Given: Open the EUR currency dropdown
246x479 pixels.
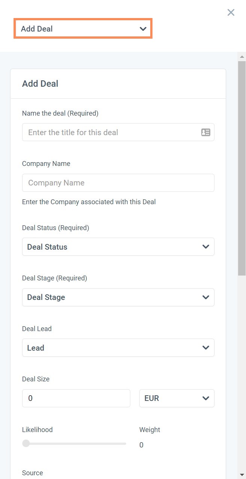Looking at the screenshot, I should (177, 398).
